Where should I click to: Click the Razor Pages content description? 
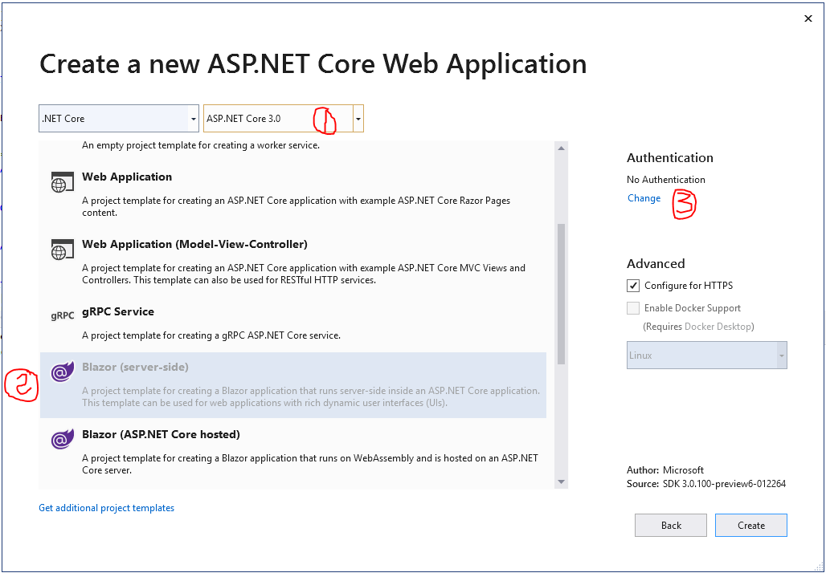coord(296,206)
